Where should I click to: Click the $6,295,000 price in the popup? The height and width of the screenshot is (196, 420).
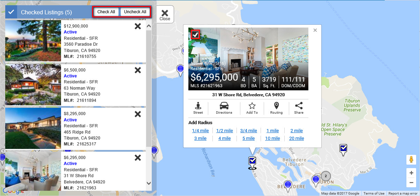[214, 77]
